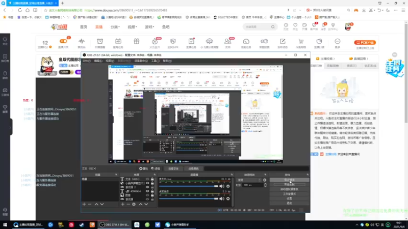
Task: Open Douyu 火力全开 flame icon
Action: coord(155,41)
